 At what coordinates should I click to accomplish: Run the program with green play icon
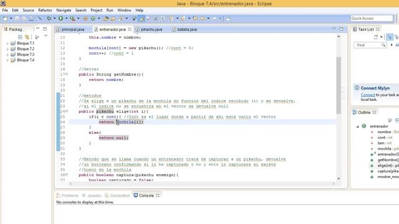60,18
